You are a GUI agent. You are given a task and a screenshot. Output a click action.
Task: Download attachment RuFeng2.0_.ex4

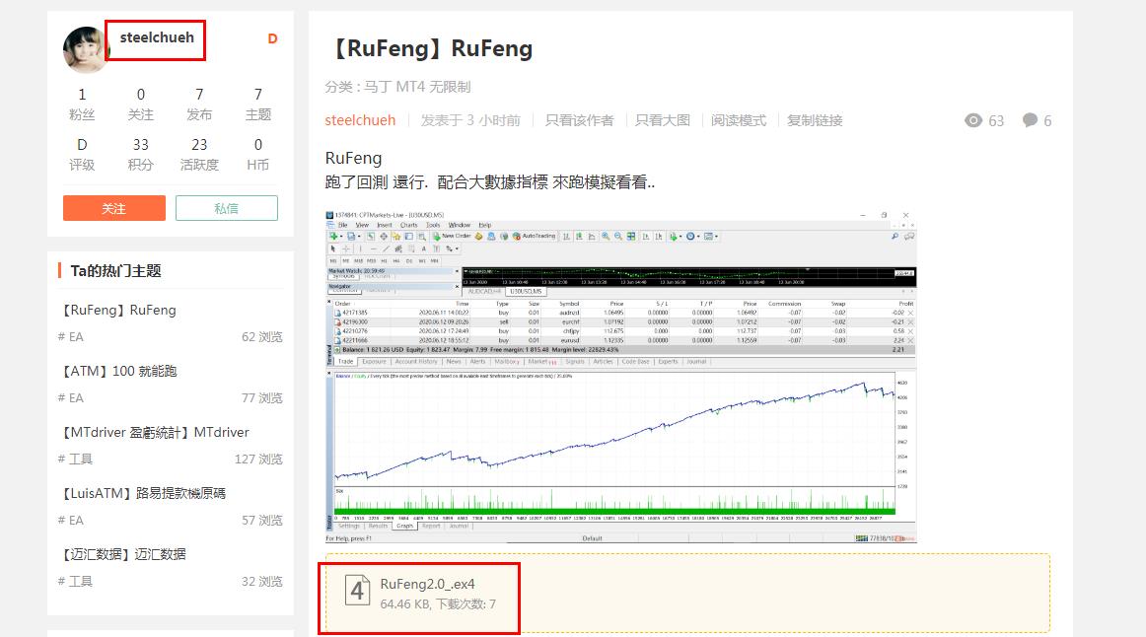[428, 584]
